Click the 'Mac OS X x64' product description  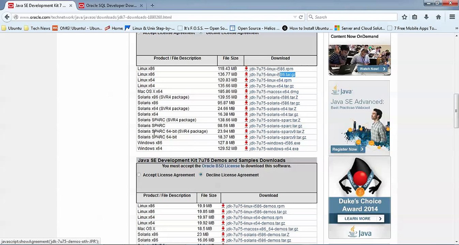tap(150, 92)
